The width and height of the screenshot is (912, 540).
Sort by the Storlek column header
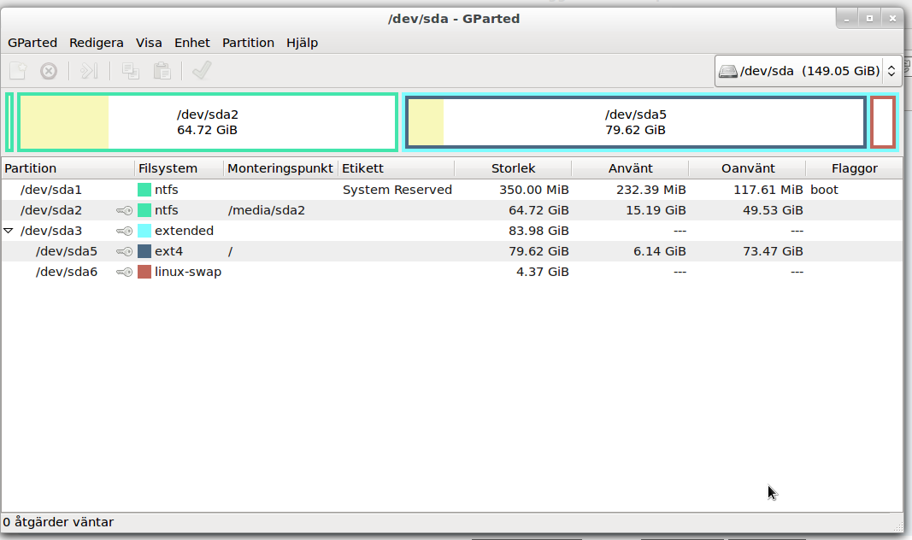[513, 168]
